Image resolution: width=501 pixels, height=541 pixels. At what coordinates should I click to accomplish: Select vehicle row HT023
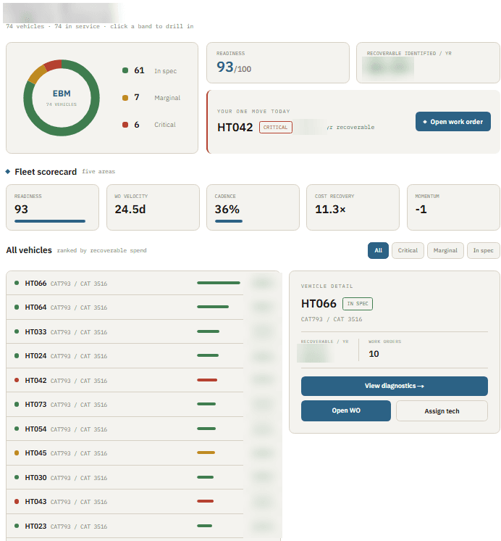click(x=143, y=526)
